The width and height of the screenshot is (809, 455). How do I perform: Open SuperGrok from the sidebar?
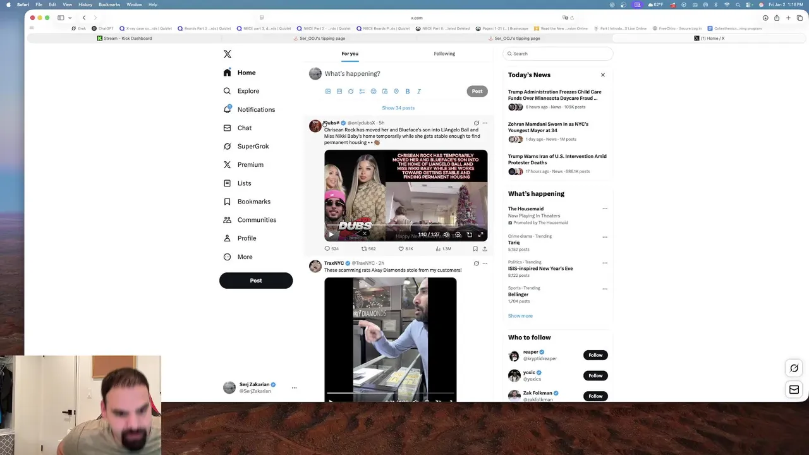pyautogui.click(x=246, y=146)
